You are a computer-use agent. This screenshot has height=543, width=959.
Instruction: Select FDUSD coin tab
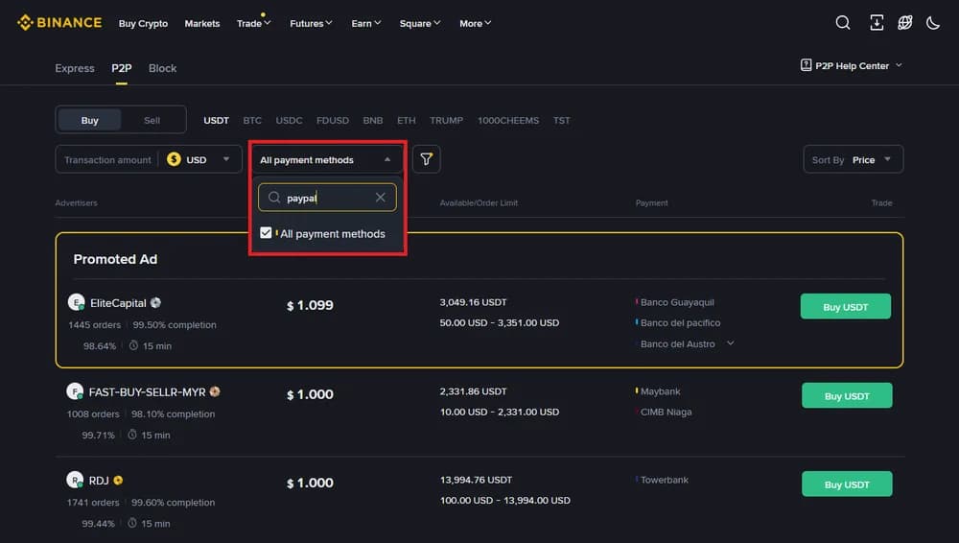point(333,120)
